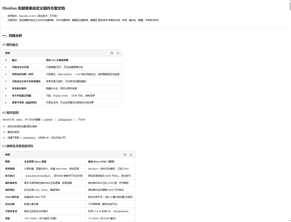Click the version line 'Obsidian v1.4.16'
The image size is (291, 222).
[x=28, y=16]
